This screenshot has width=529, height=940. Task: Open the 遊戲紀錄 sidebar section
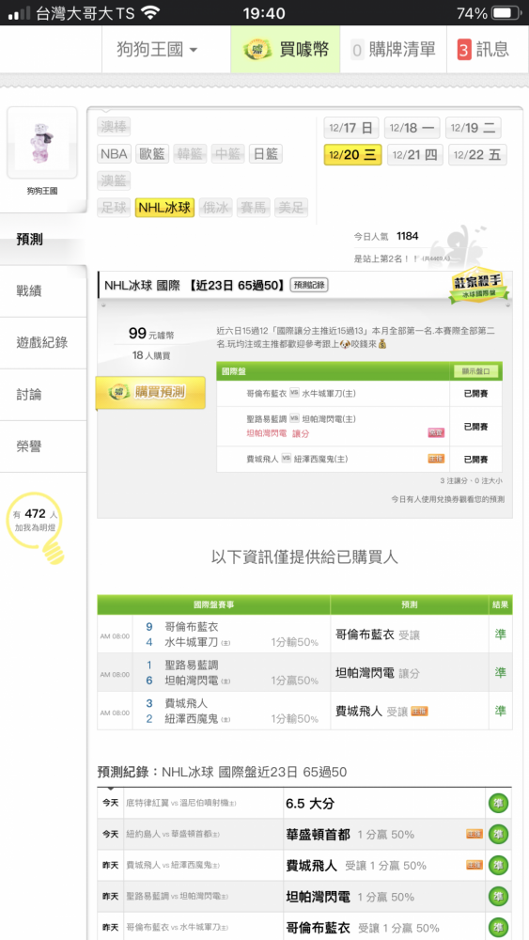(43, 343)
